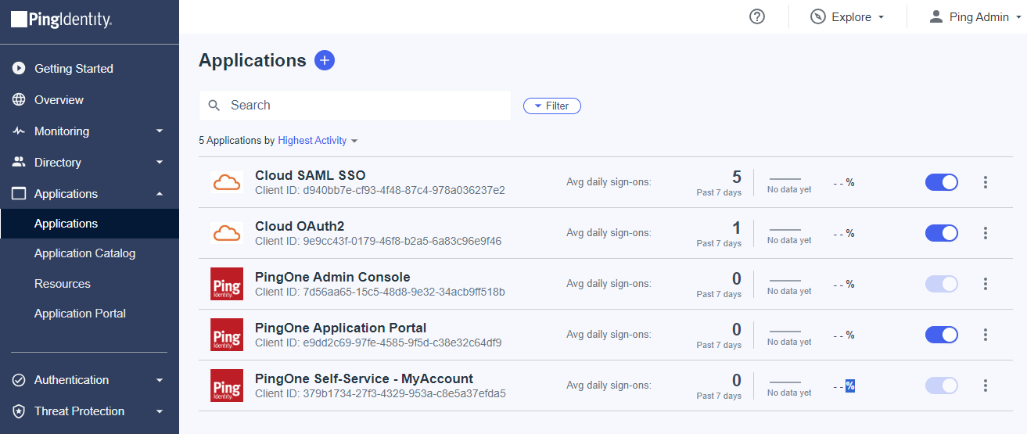1027x434 pixels.
Task: Disable the Cloud SAML SSO application toggle
Action: pyautogui.click(x=941, y=182)
